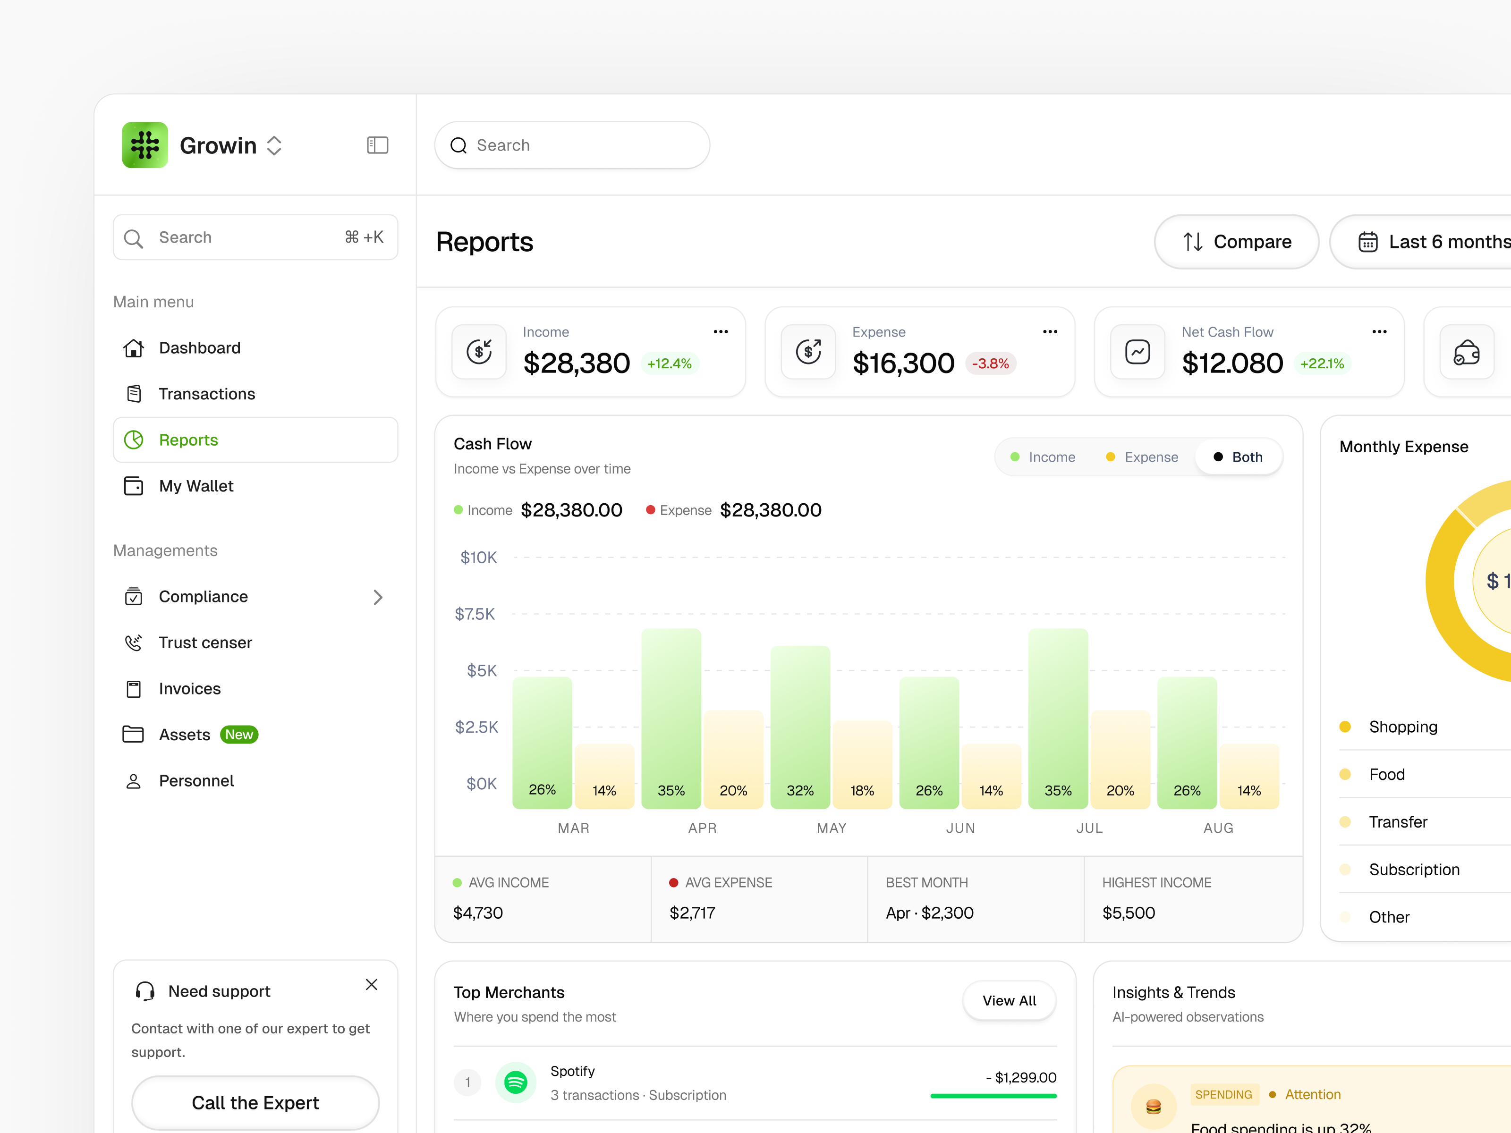Click Spotify amount - $1,299.00

(x=1021, y=1078)
